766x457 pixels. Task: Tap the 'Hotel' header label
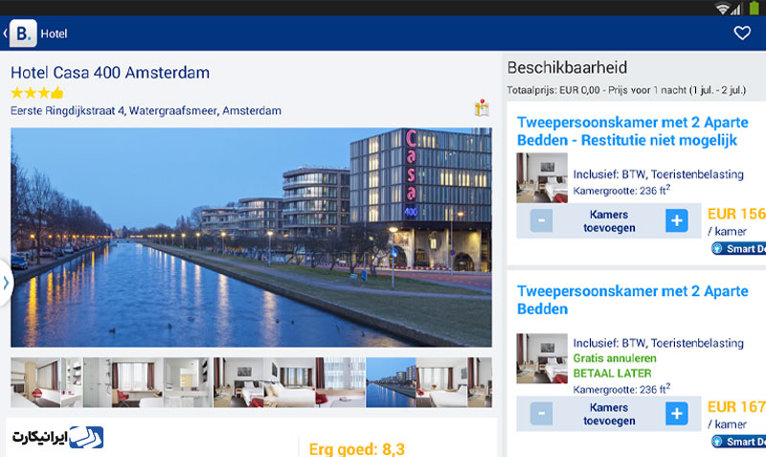click(x=54, y=34)
